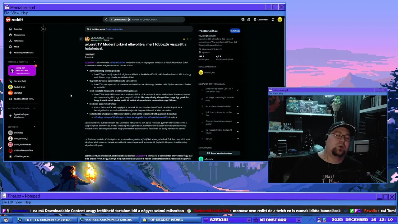Collapse the Reddit sidebar with hamburger icon
The height and width of the screenshot is (224, 398).
point(43,29)
